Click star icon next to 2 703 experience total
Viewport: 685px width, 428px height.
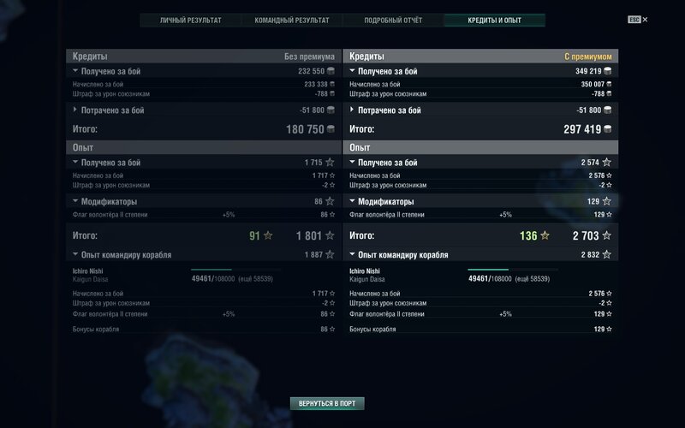pos(606,235)
